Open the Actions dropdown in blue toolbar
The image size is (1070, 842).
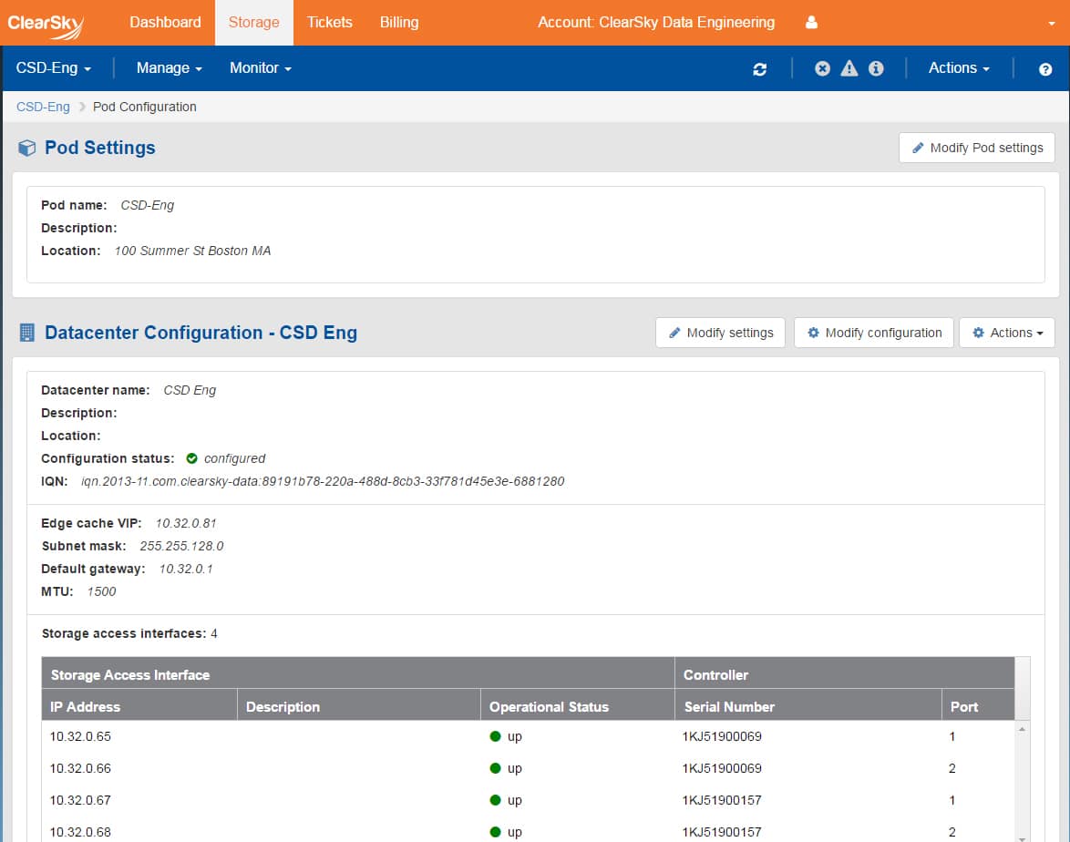tap(959, 68)
